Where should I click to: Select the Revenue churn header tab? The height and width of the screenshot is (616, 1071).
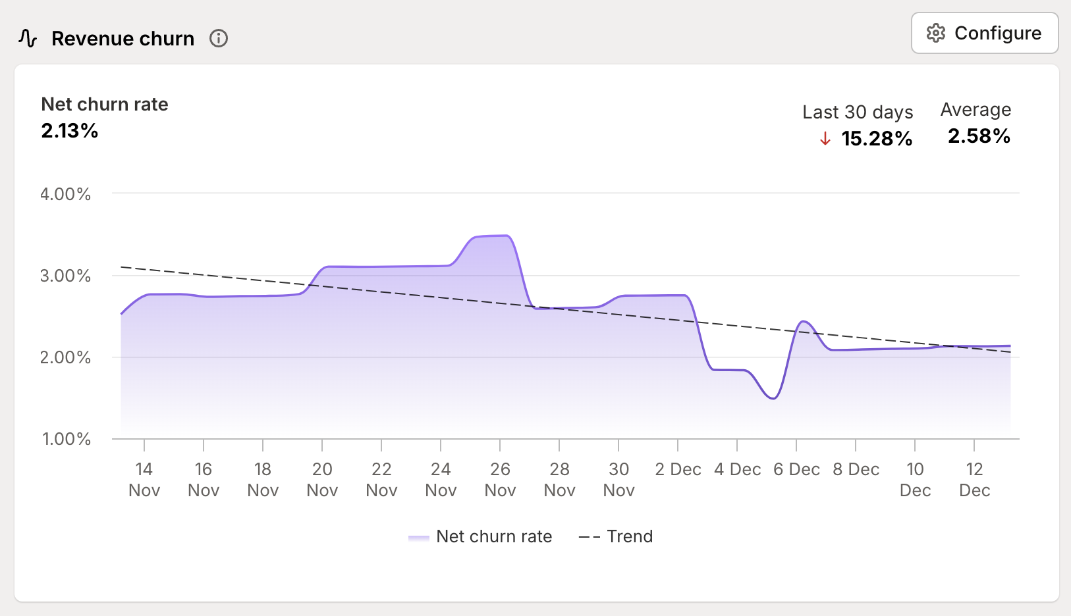(123, 38)
